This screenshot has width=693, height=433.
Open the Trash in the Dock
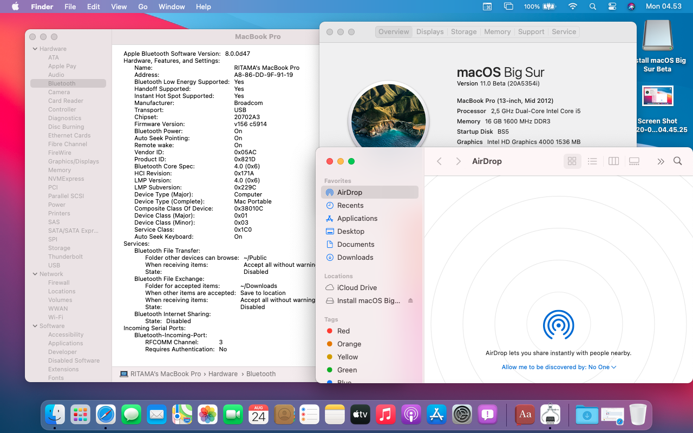coord(638,415)
